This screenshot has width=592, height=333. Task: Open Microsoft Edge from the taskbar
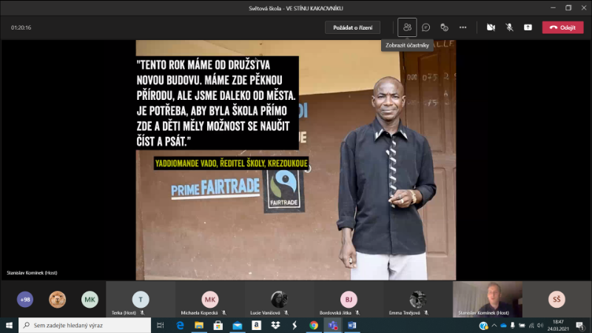pos(180,325)
